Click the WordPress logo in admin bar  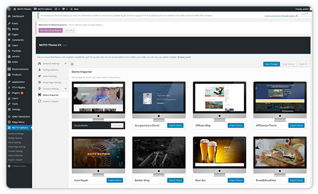(x=9, y=9)
